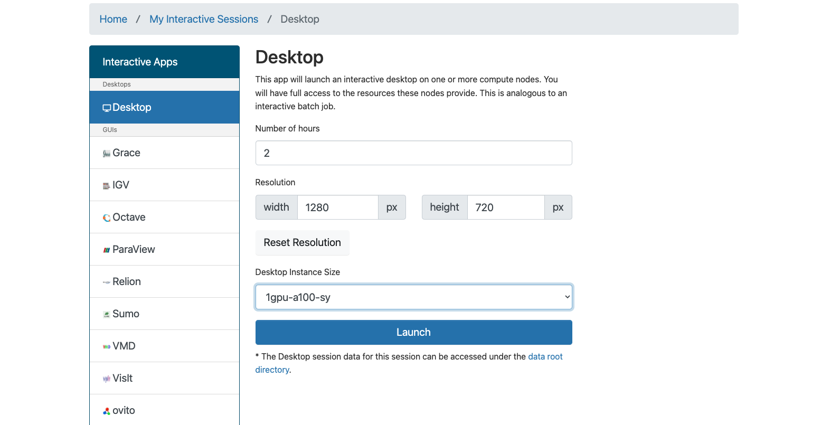
Task: Focus the Number of hours field
Action: 413,153
